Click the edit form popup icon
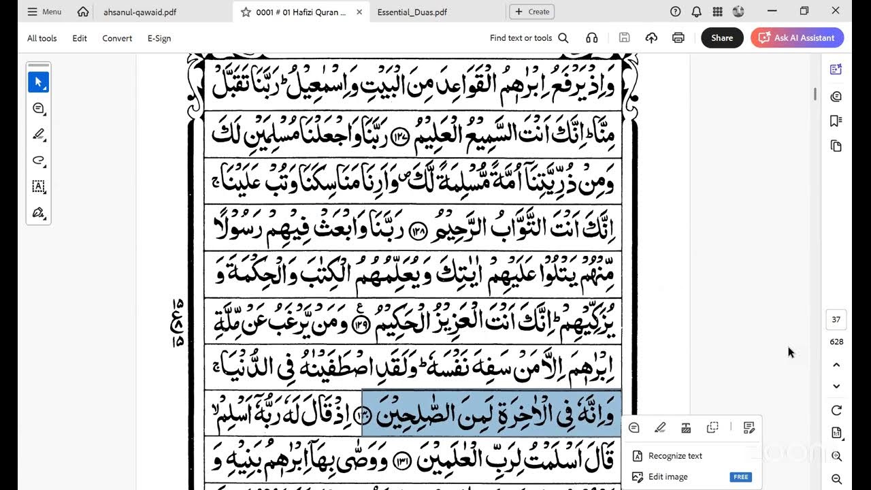 [x=749, y=427]
